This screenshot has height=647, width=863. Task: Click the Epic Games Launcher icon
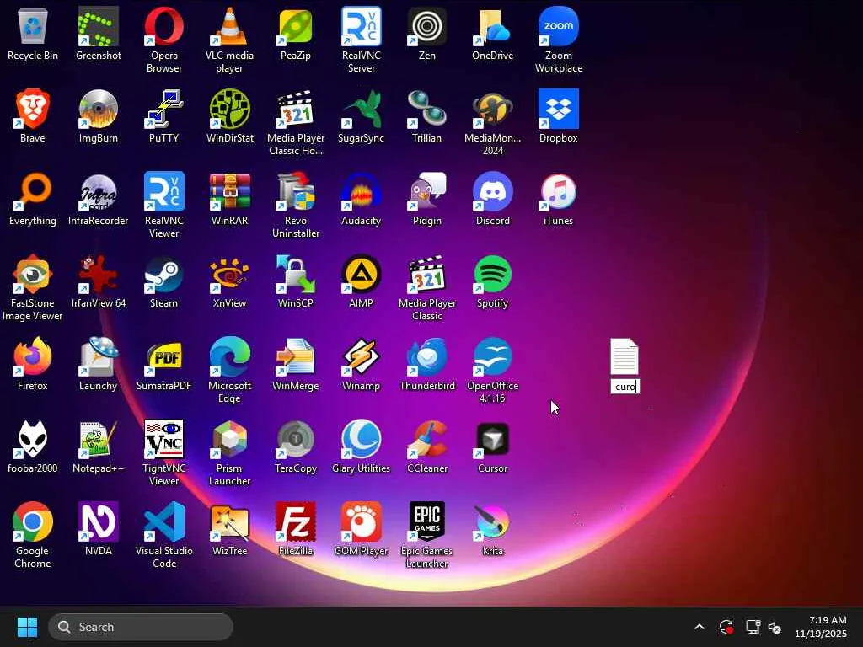tap(427, 523)
